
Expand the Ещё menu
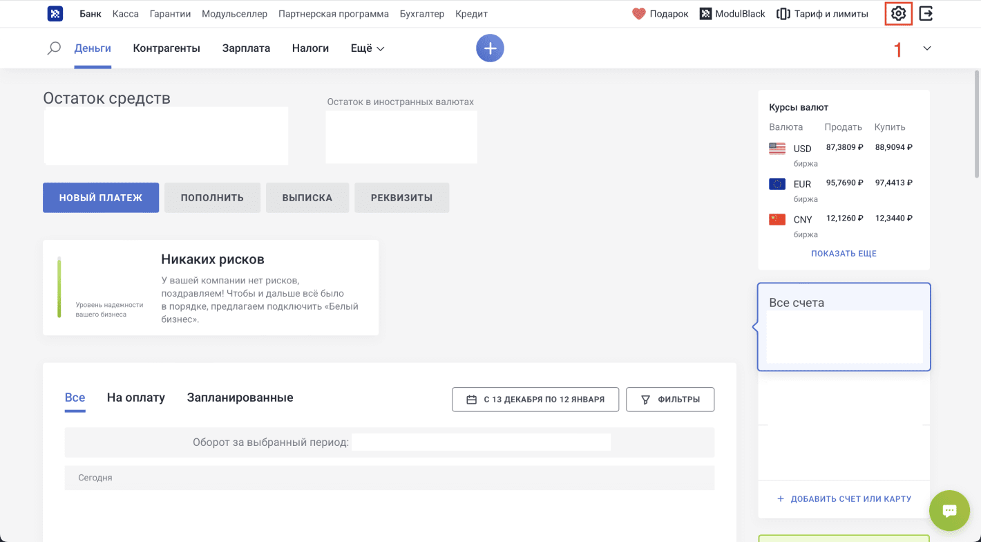click(366, 48)
